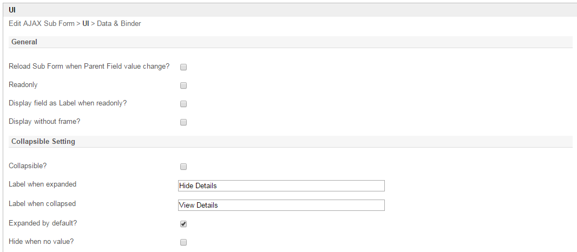
Task: Click the General section header
Action: coord(24,42)
